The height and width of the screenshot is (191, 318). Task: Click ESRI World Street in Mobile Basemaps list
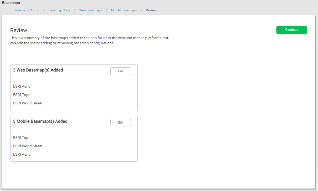coord(28,146)
